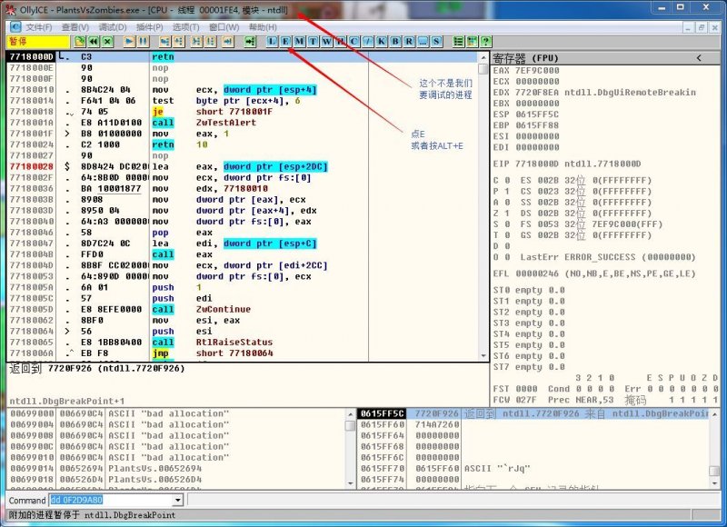
Task: Click the Step into icon
Action: click(x=164, y=41)
